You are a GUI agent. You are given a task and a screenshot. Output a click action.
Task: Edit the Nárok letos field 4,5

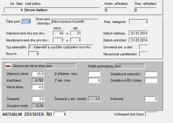point(38,87)
